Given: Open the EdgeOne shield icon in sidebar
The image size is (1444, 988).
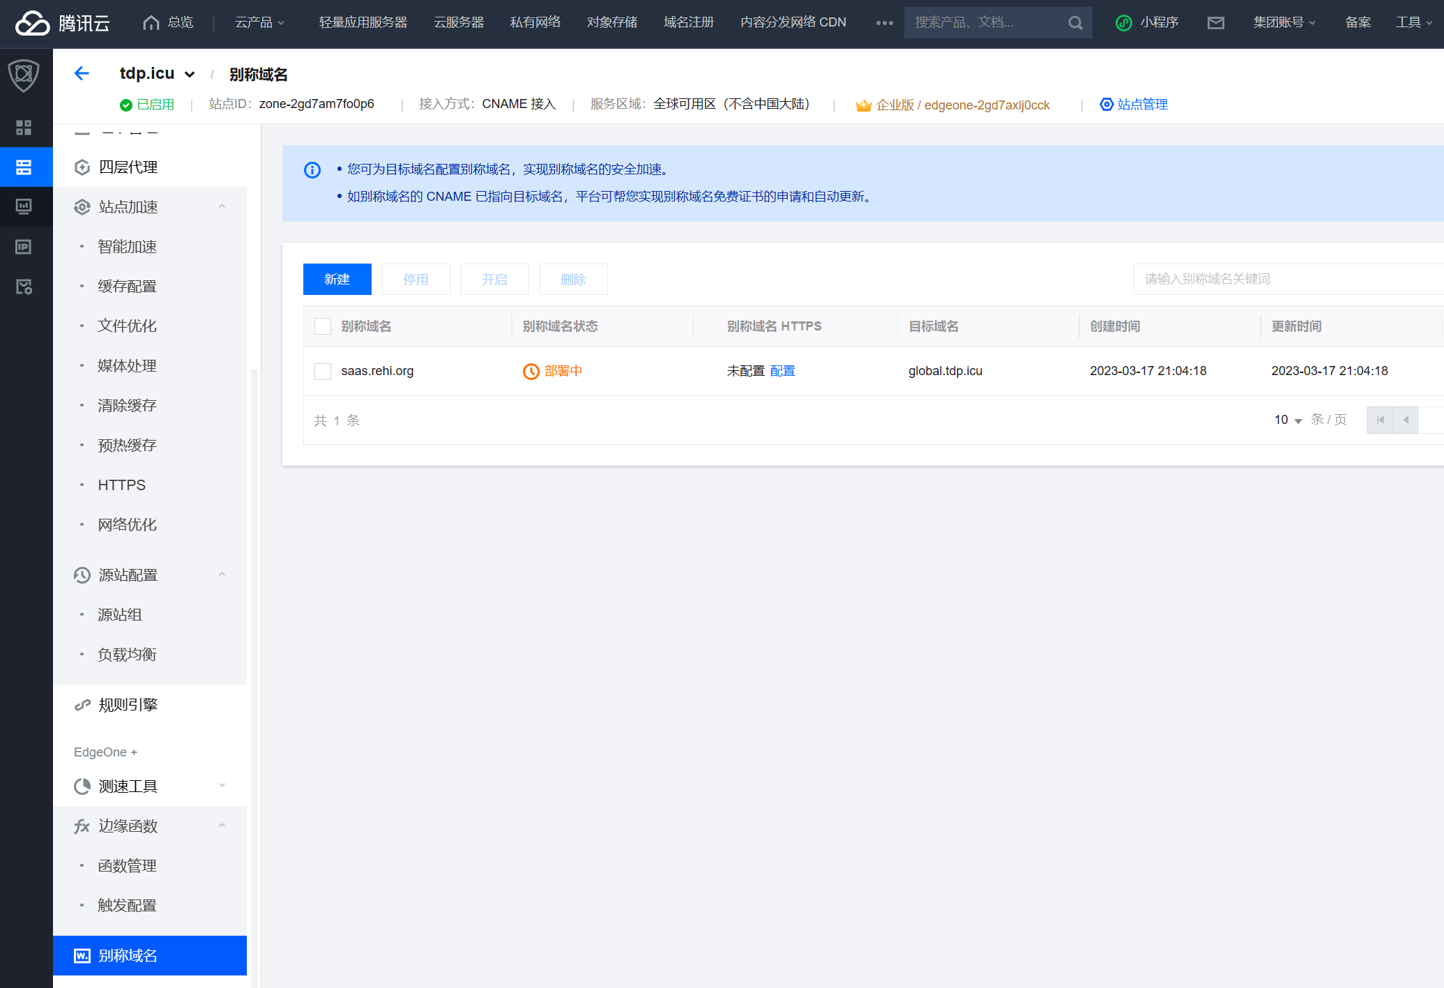Looking at the screenshot, I should [24, 75].
